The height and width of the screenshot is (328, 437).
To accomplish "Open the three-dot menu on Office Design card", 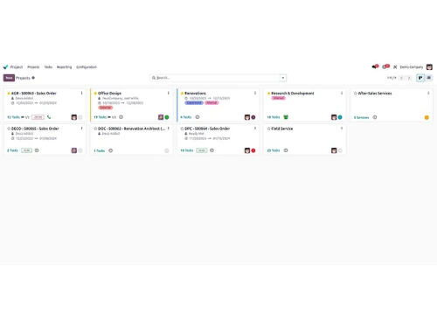I will [168, 93].
